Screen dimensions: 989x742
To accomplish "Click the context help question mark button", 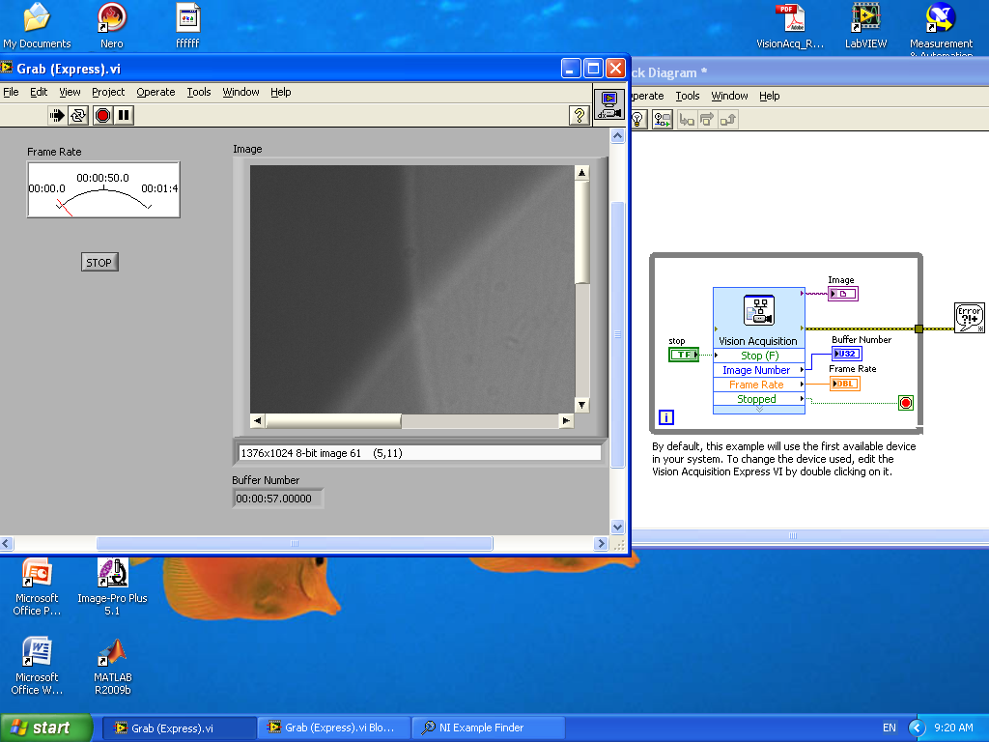I will tap(579, 115).
